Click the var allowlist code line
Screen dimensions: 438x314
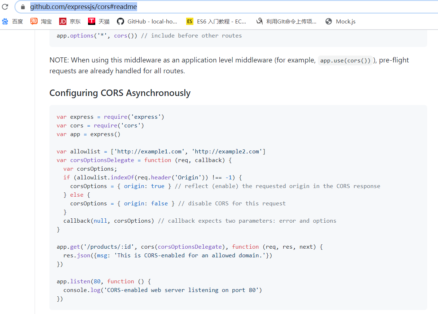tap(161, 152)
